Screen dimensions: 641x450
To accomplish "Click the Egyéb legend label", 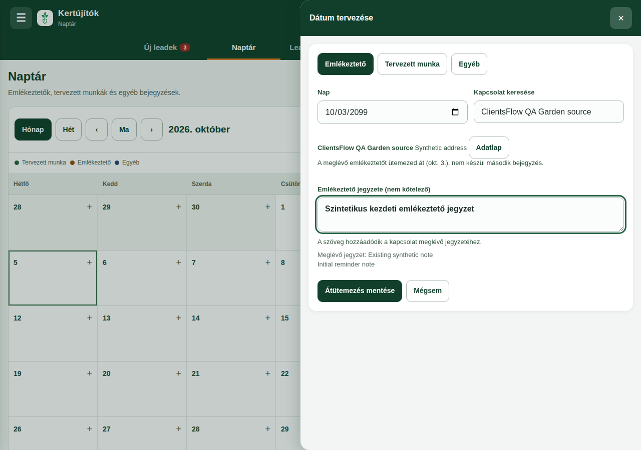I will 131,162.
